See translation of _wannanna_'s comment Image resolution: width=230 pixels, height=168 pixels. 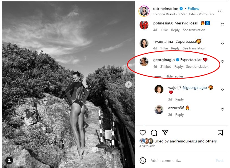click(194, 48)
